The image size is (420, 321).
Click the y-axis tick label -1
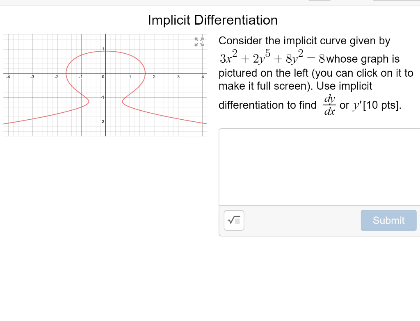coord(102,97)
